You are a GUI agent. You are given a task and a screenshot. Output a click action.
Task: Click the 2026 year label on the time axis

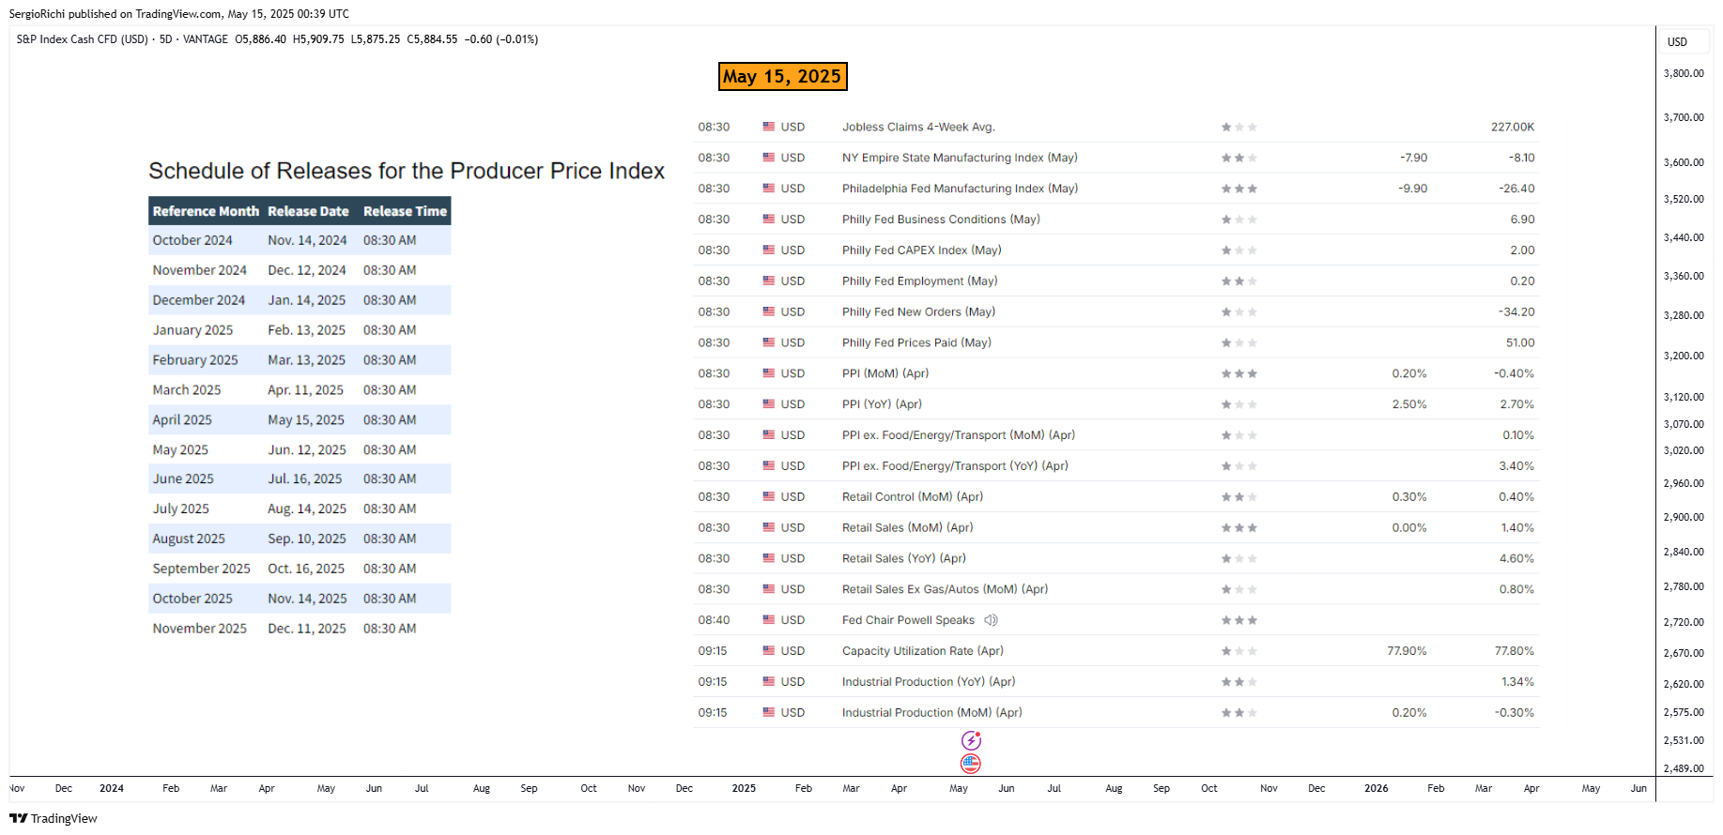point(1377,788)
